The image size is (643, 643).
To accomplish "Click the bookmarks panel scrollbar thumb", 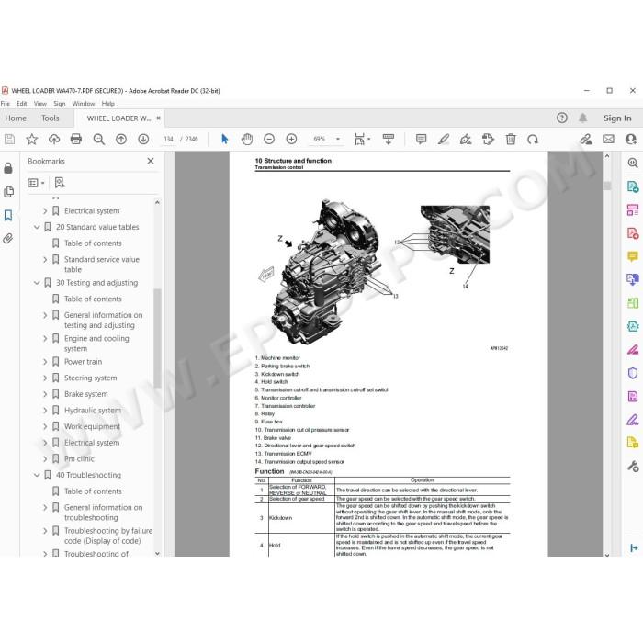I will pyautogui.click(x=157, y=338).
